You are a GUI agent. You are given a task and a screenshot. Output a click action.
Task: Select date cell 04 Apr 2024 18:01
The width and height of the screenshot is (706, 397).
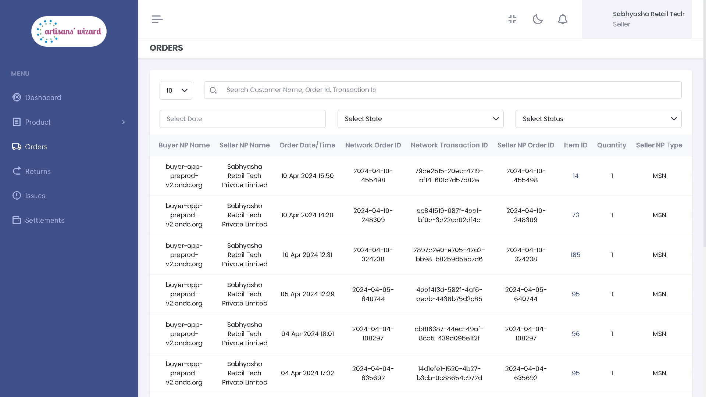point(307,334)
